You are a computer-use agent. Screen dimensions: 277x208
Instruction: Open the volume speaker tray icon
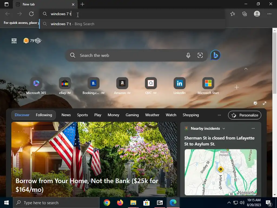click(242, 203)
